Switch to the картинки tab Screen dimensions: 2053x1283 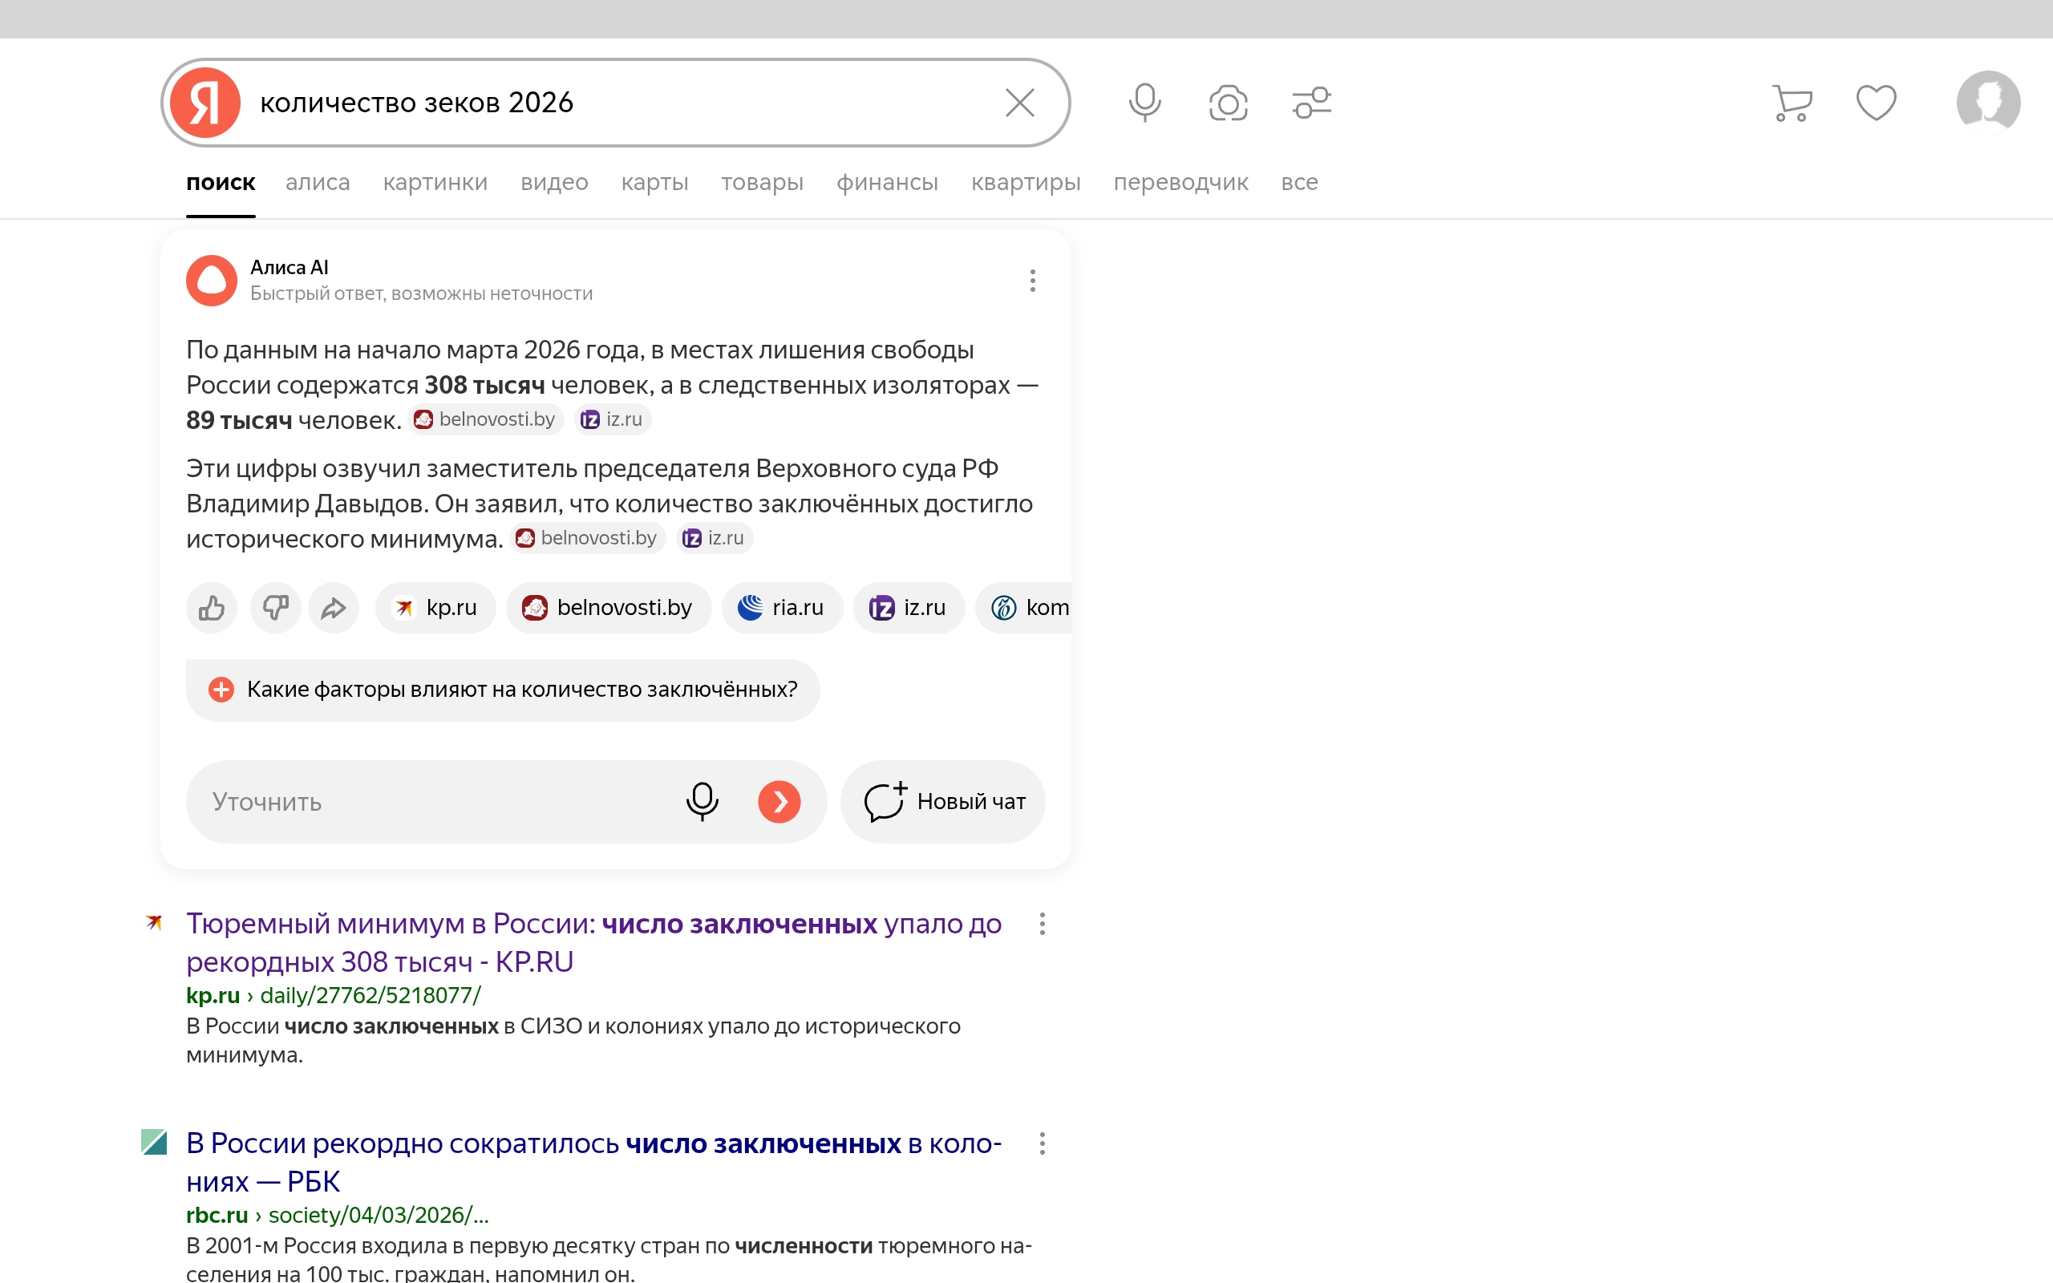(x=435, y=183)
